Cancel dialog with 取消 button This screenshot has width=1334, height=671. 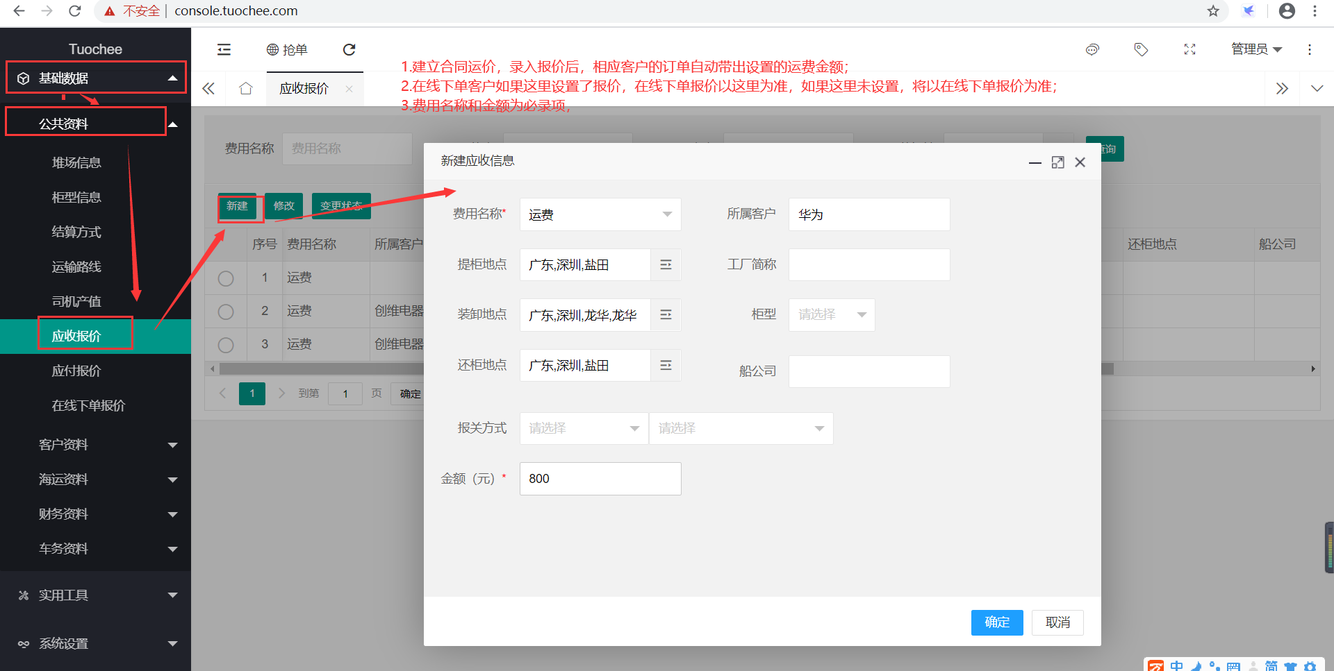[x=1057, y=622]
